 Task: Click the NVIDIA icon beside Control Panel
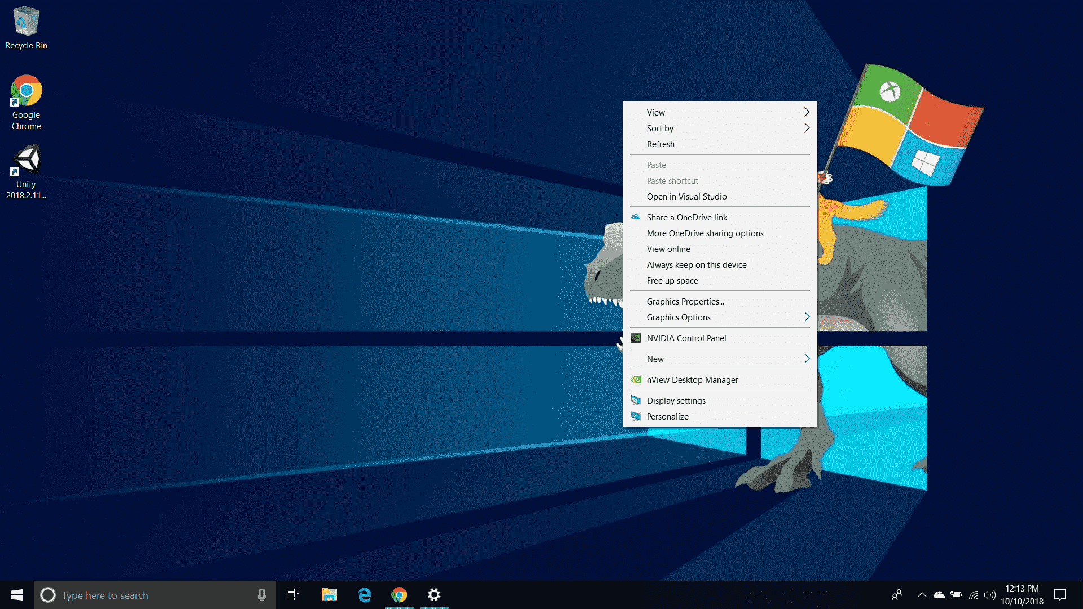pyautogui.click(x=636, y=338)
